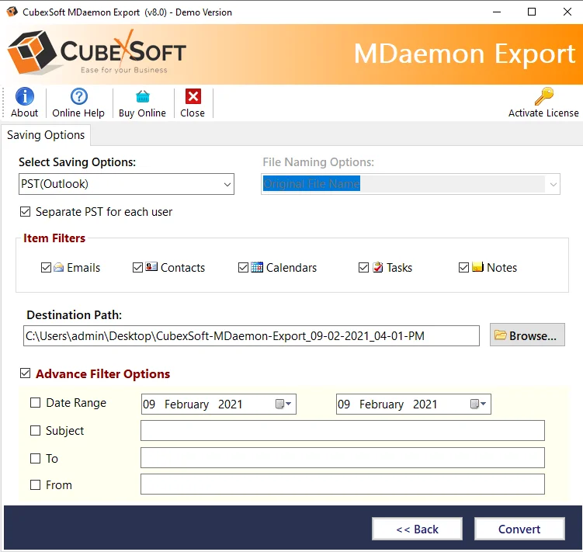Go back with the << Back button
Image resolution: width=583 pixels, height=552 pixels.
pos(417,529)
